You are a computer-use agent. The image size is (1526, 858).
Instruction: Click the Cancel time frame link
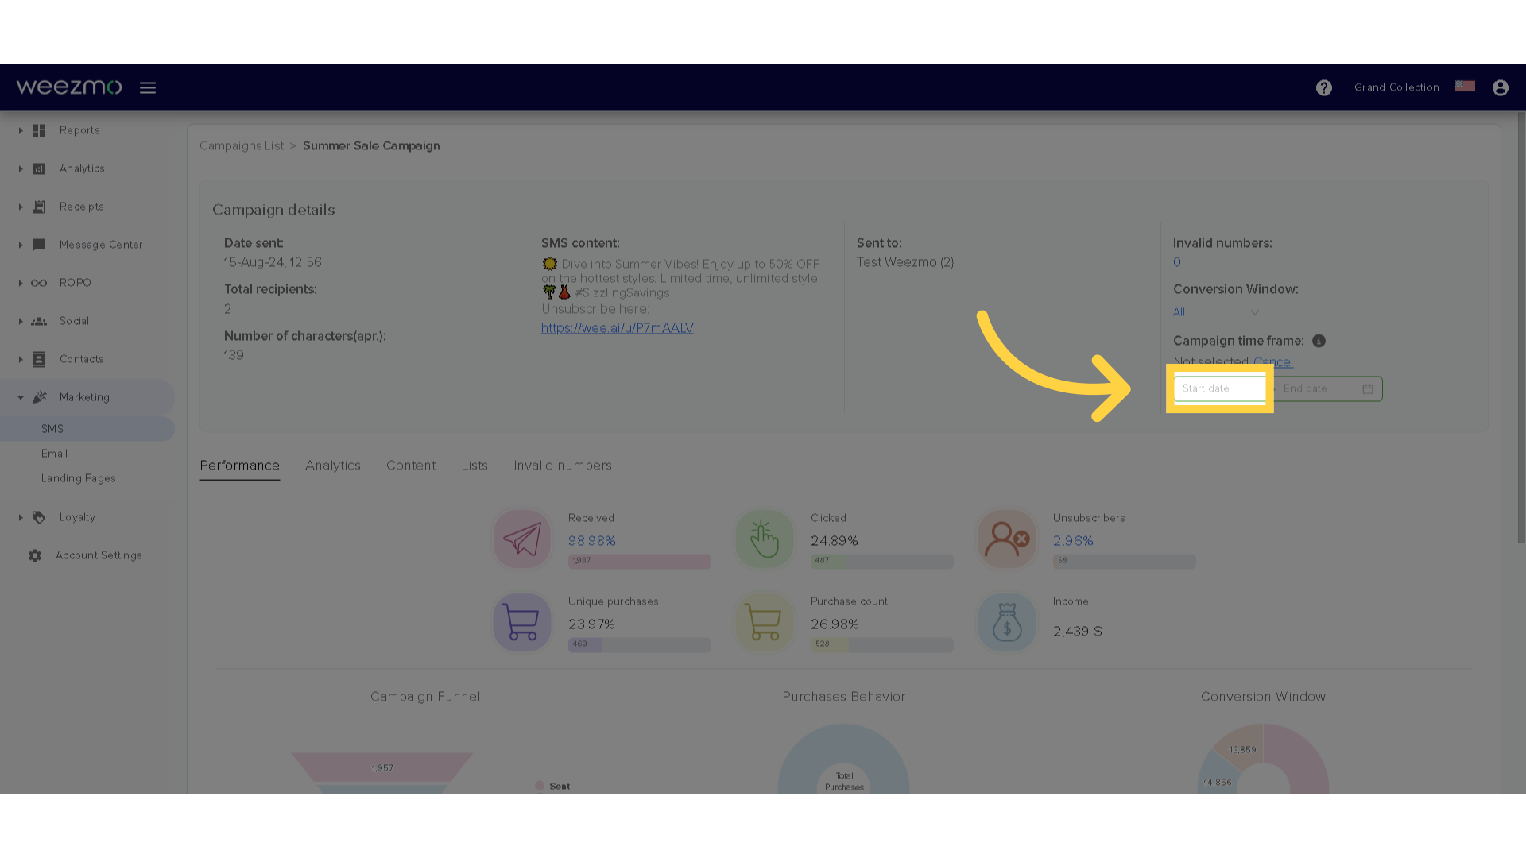[1273, 362]
